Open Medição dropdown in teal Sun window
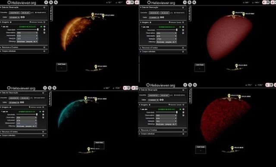276x167 pixels. click(27, 123)
